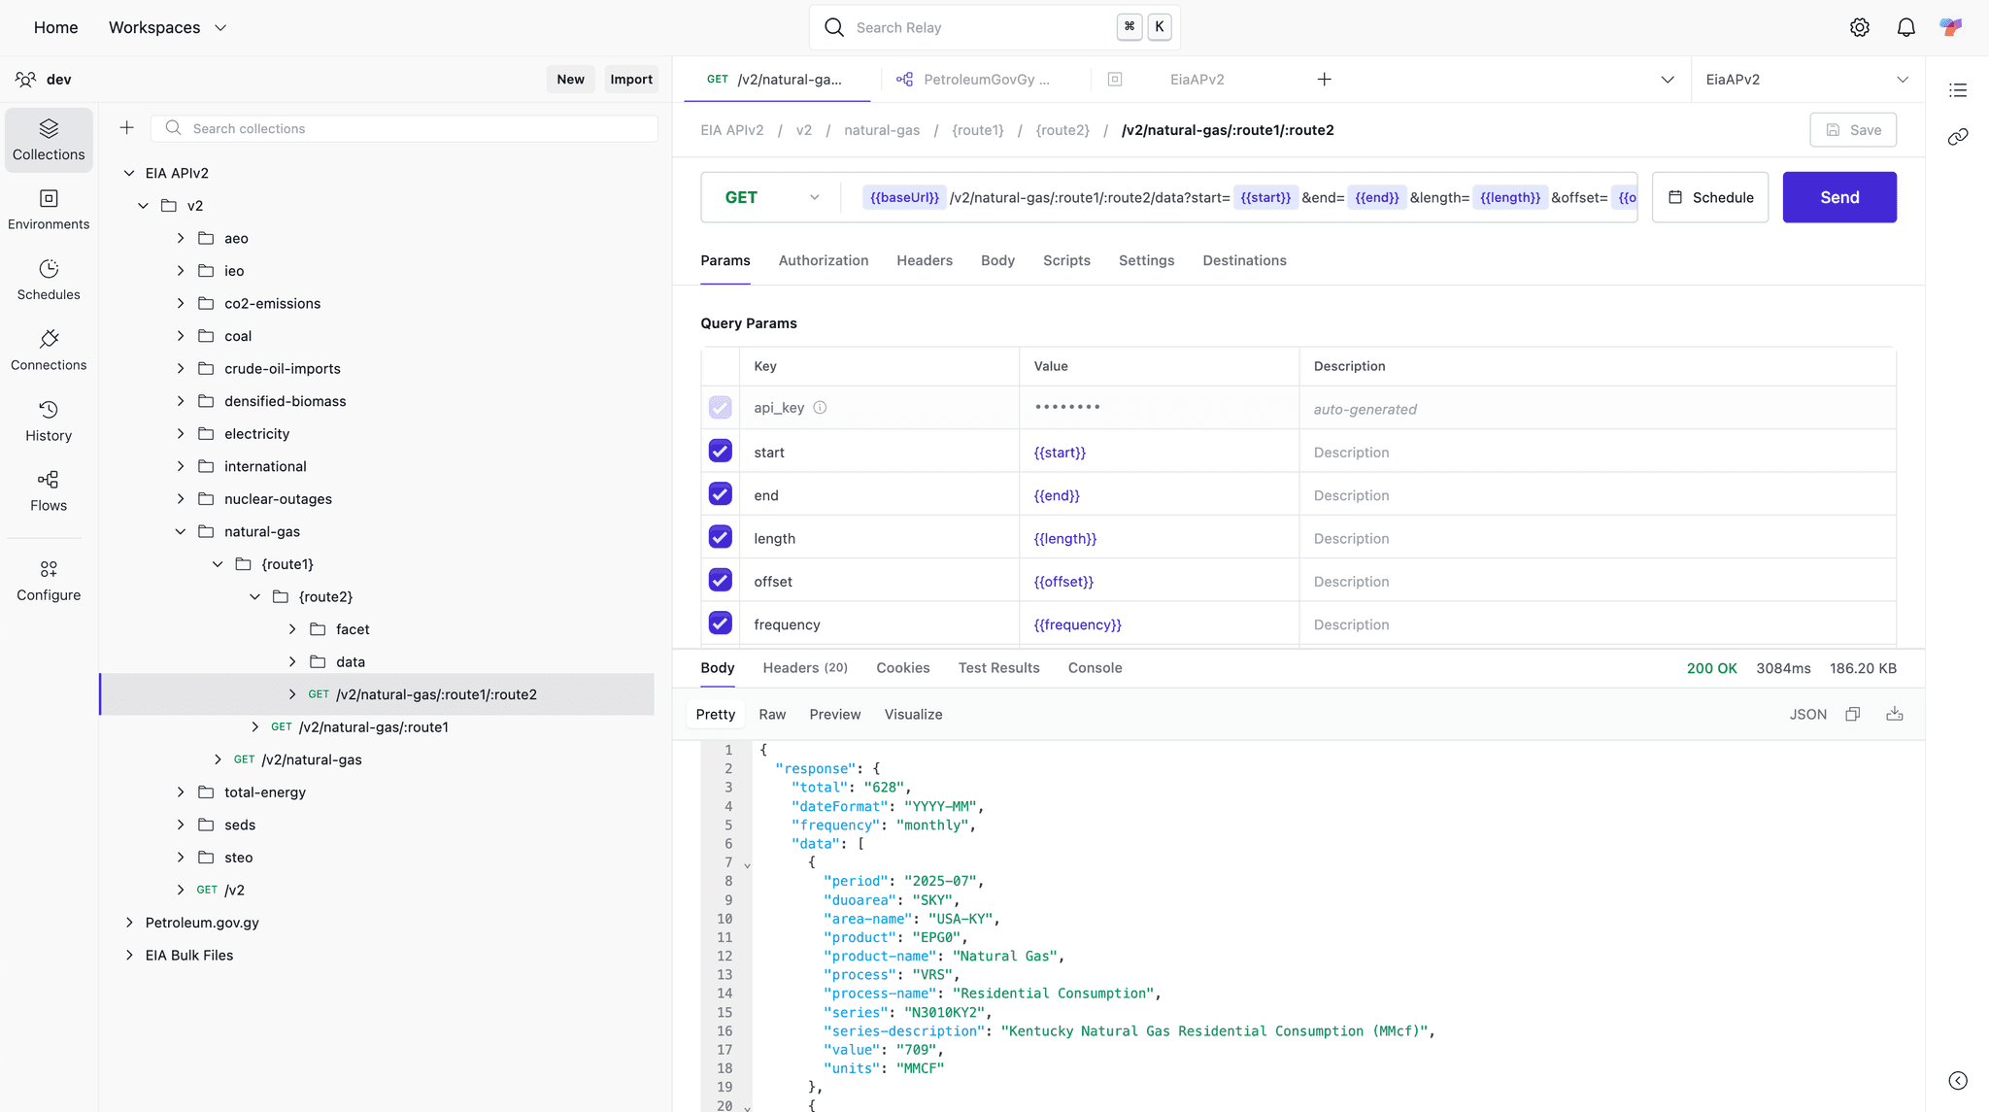
Task: Open the Connections panel
Action: (x=49, y=350)
